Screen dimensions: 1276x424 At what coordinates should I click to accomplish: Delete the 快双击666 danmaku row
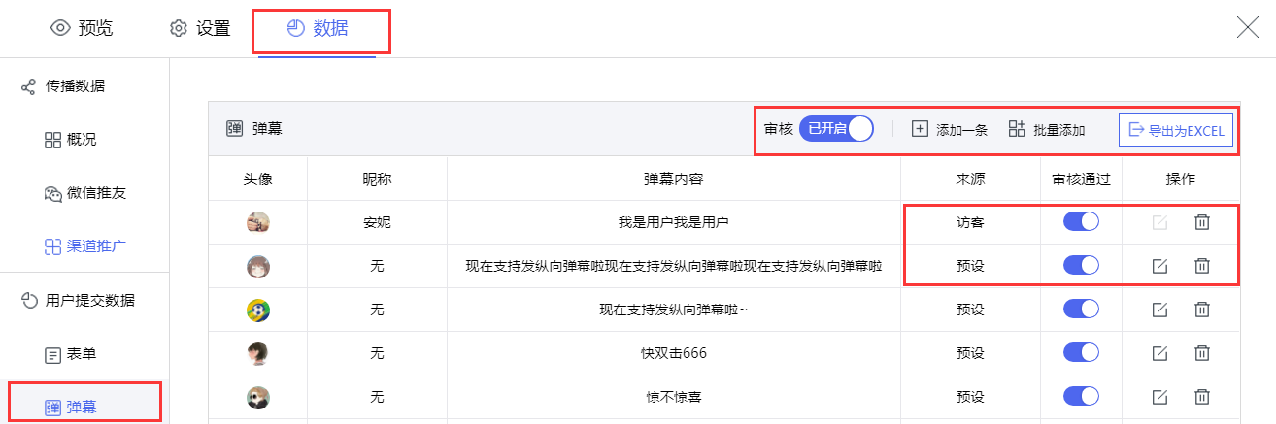[x=1201, y=353]
